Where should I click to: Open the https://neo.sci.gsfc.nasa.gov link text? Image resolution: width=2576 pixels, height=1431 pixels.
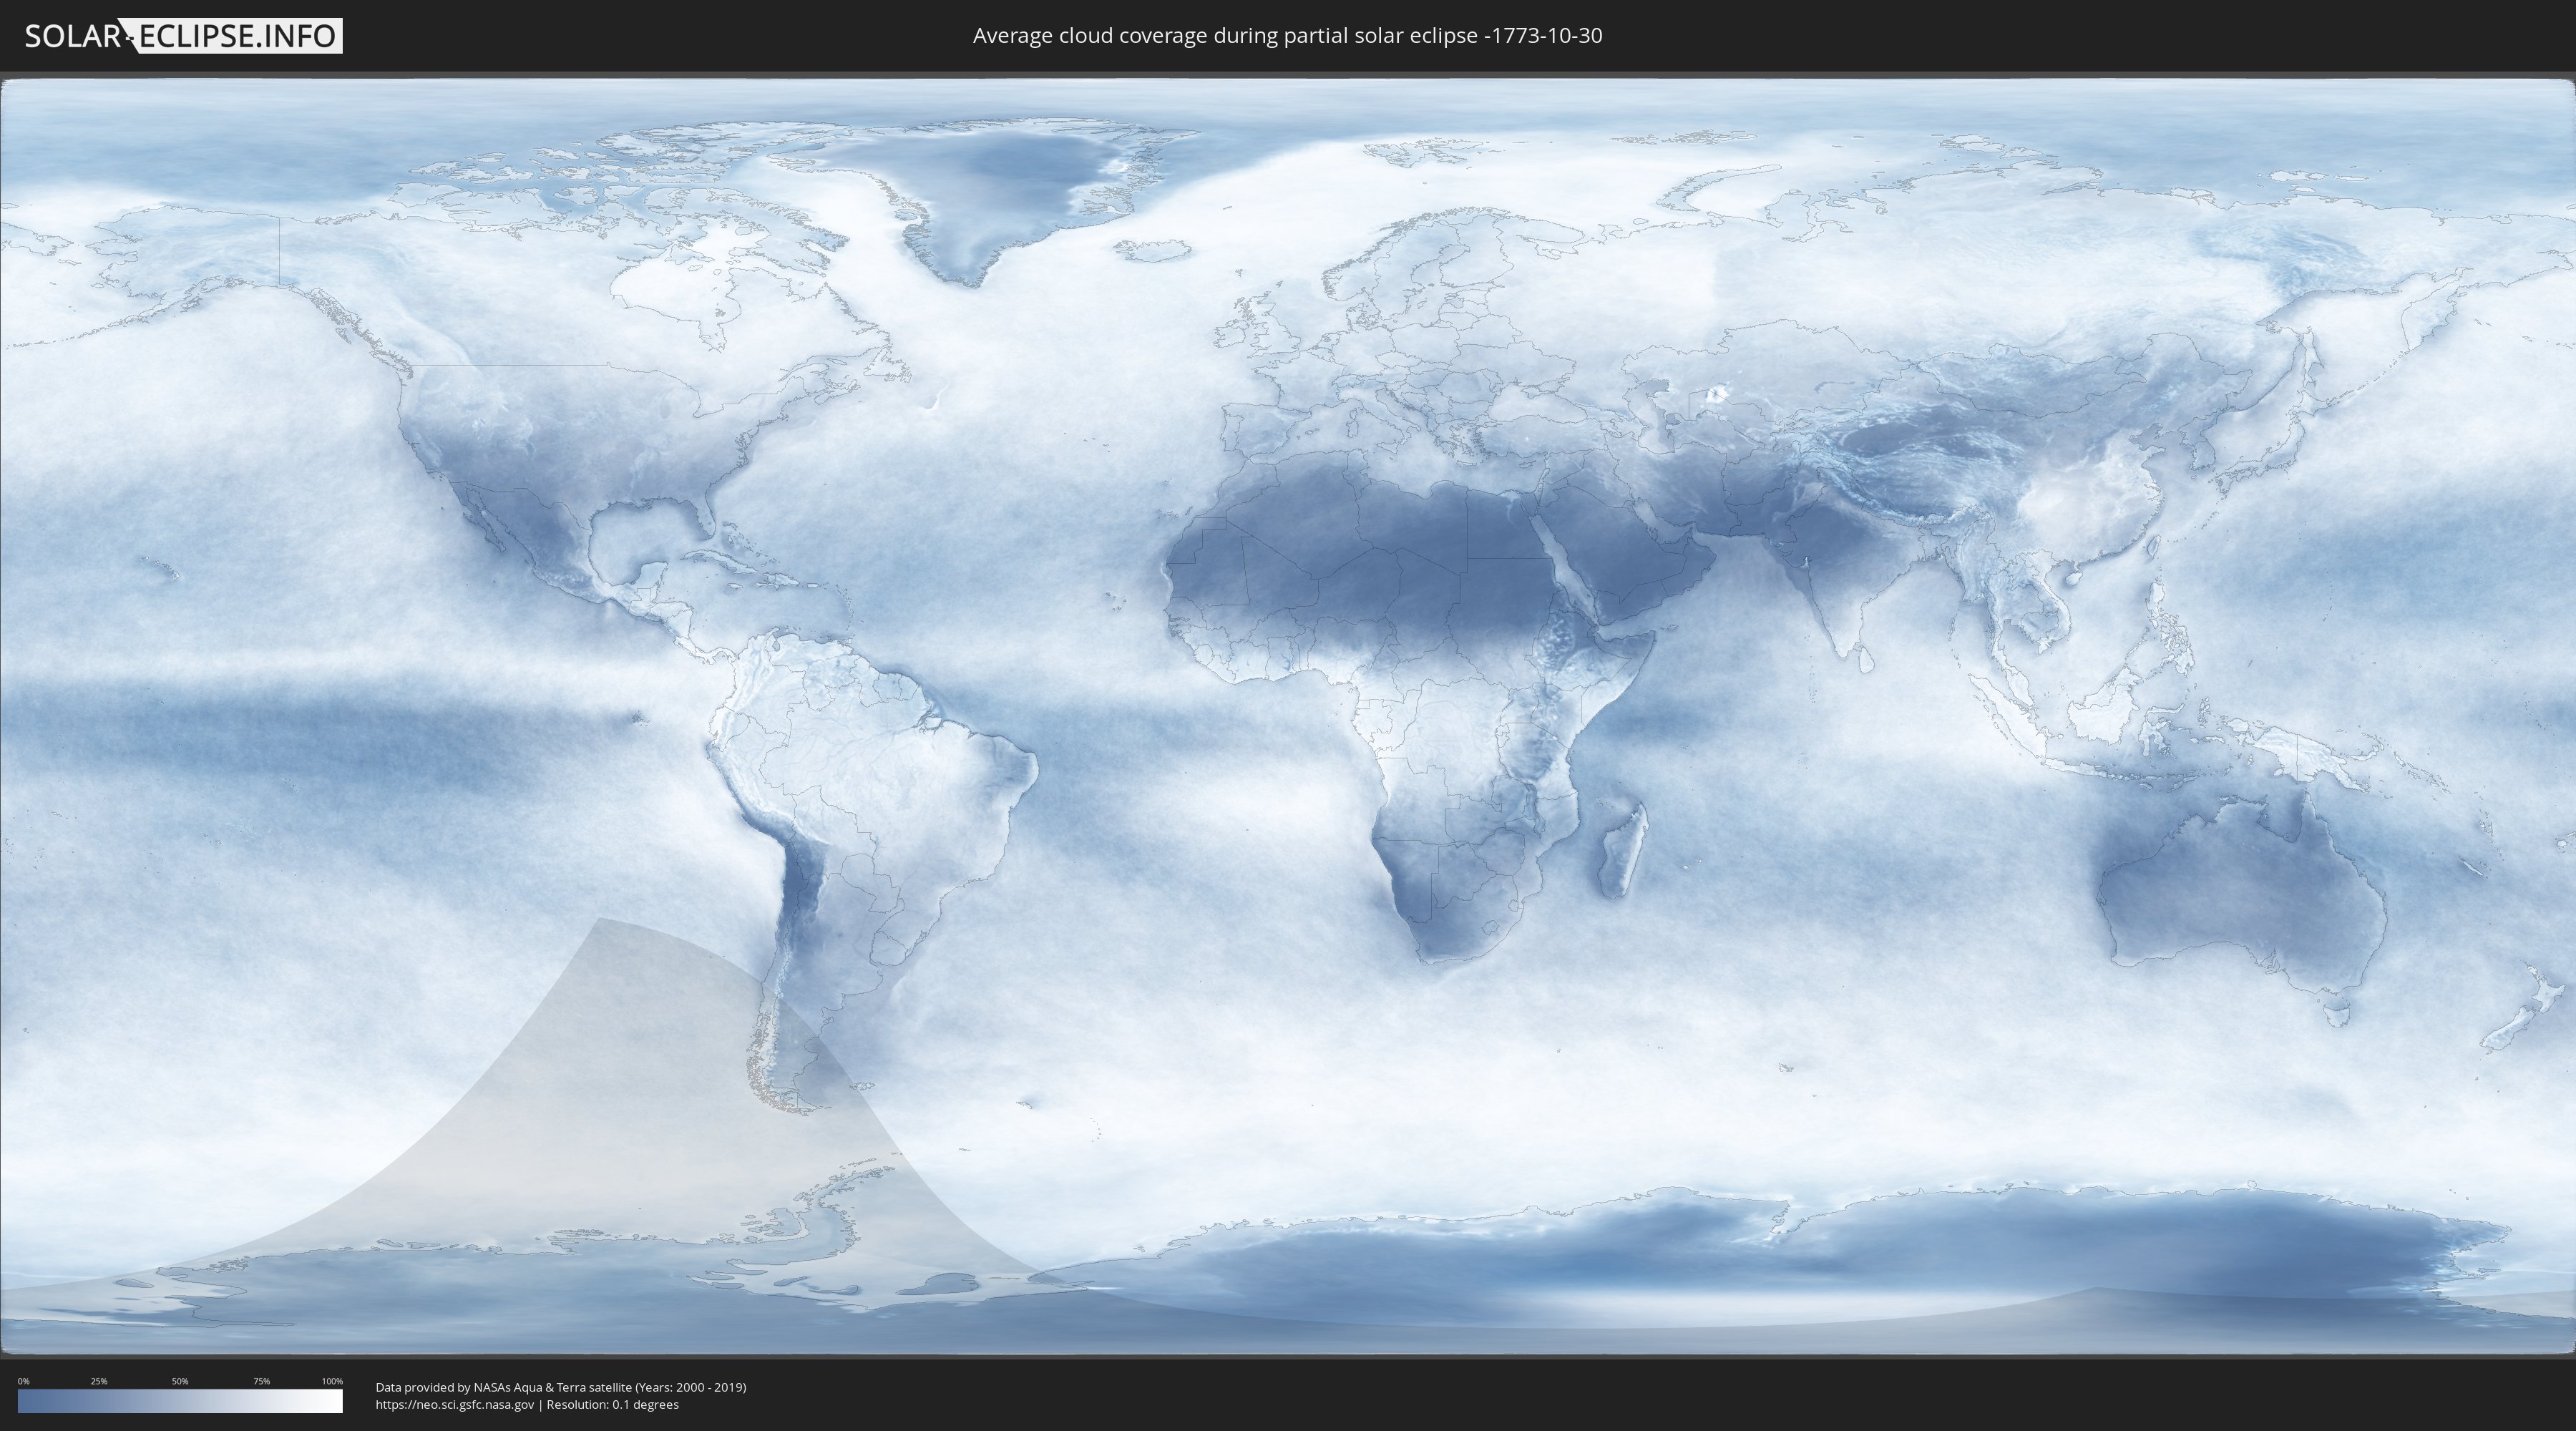tap(454, 1405)
